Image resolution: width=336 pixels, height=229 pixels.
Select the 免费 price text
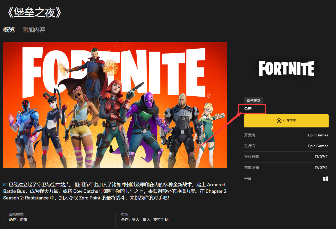[248, 109]
